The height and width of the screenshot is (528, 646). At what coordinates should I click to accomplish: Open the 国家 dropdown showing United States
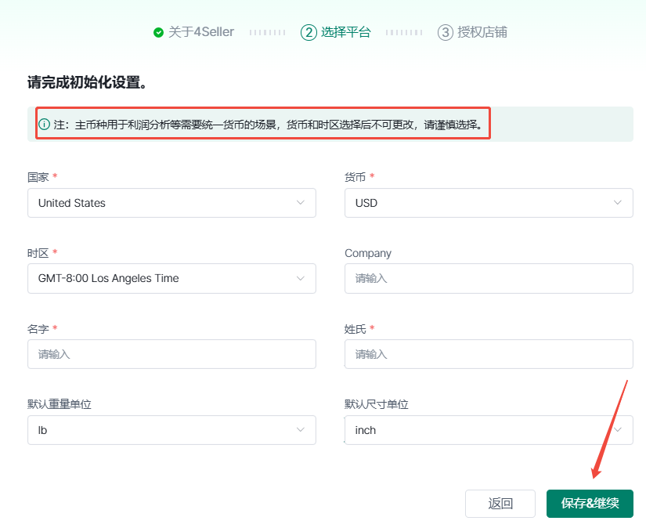click(171, 203)
